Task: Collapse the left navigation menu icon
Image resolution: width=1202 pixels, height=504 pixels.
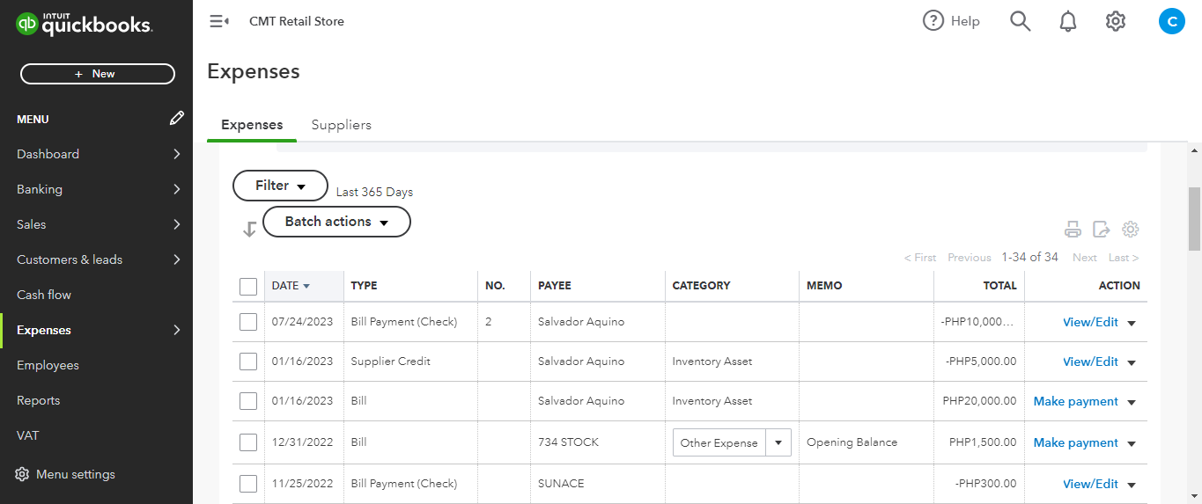Action: pyautogui.click(x=218, y=21)
